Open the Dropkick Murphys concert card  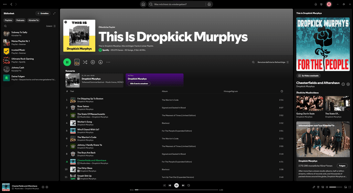(94, 80)
